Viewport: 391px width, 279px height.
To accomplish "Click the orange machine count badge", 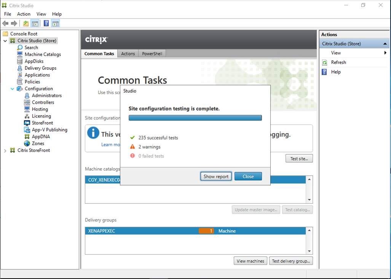I will [206, 231].
